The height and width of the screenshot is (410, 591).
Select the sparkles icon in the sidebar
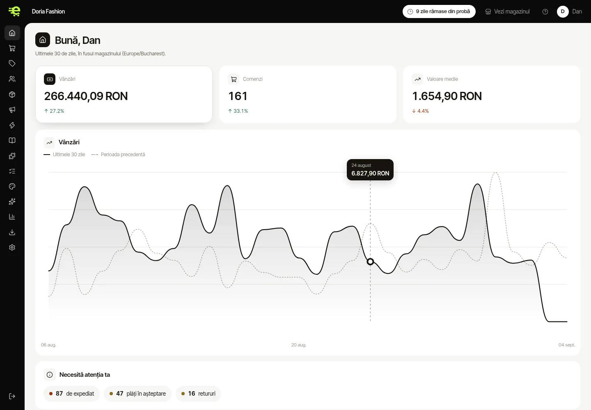pos(12,202)
